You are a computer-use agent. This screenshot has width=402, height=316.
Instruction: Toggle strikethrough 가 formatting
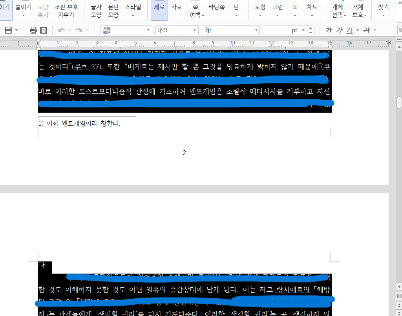(367, 30)
